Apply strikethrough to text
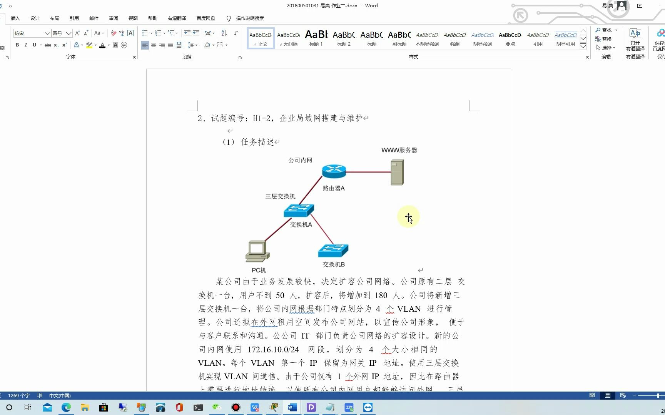This screenshot has width=665, height=415. (47, 45)
